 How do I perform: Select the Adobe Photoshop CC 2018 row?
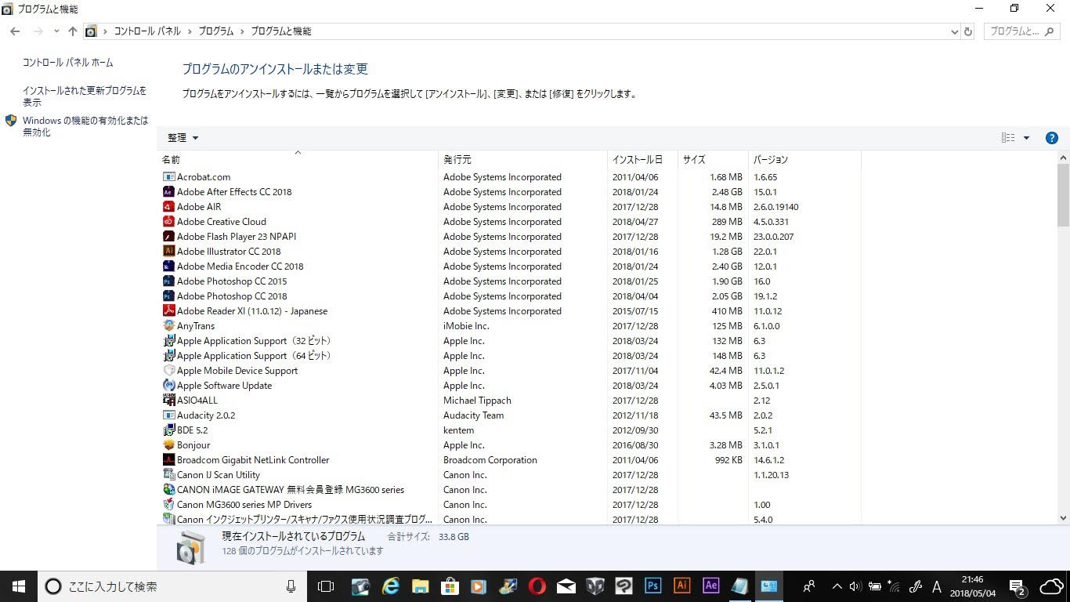coord(509,296)
